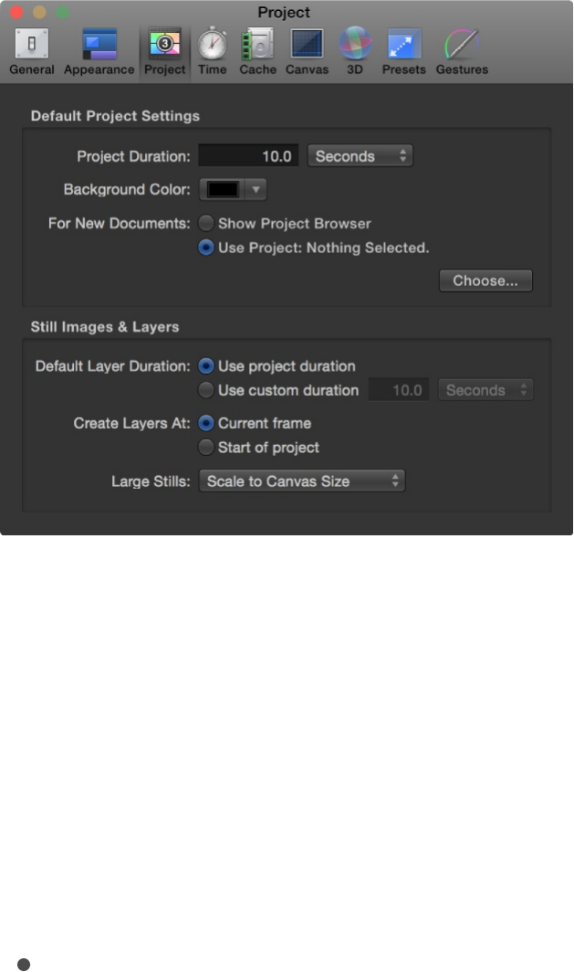This screenshot has width=574, height=972.
Task: Click the Time stopwatch icon
Action: pyautogui.click(x=212, y=44)
